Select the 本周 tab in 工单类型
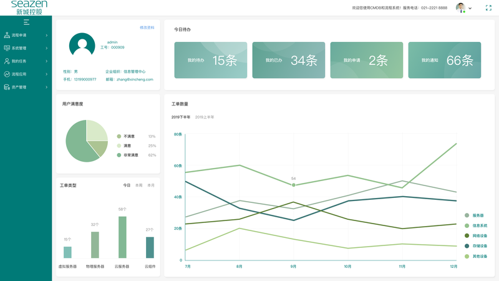The image size is (499, 281). click(x=138, y=185)
